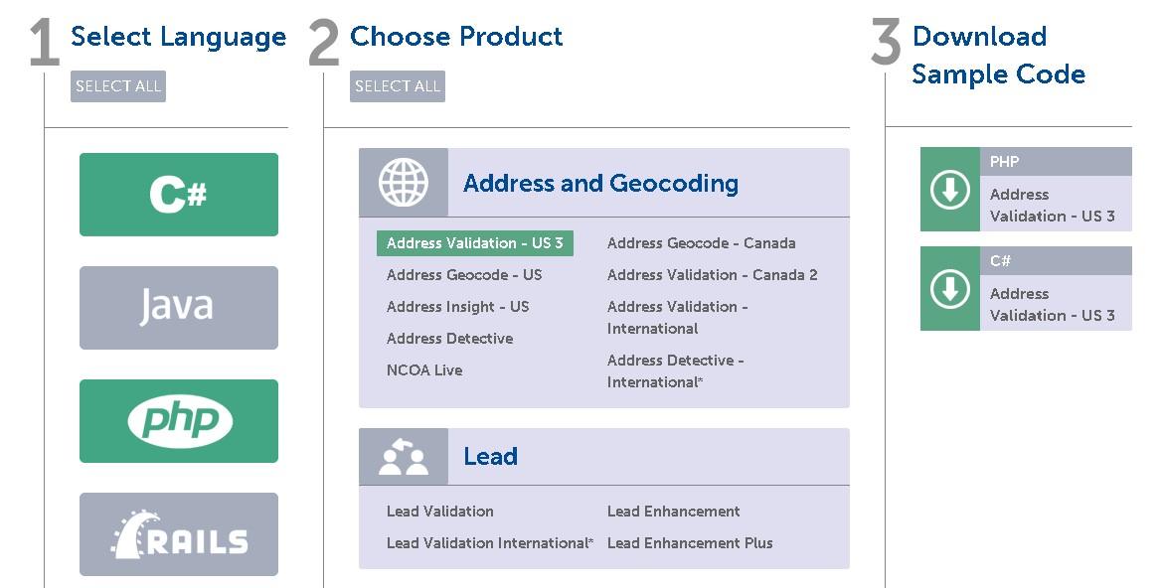Select Lead Validation product
The width and height of the screenshot is (1162, 588).
tap(439, 512)
